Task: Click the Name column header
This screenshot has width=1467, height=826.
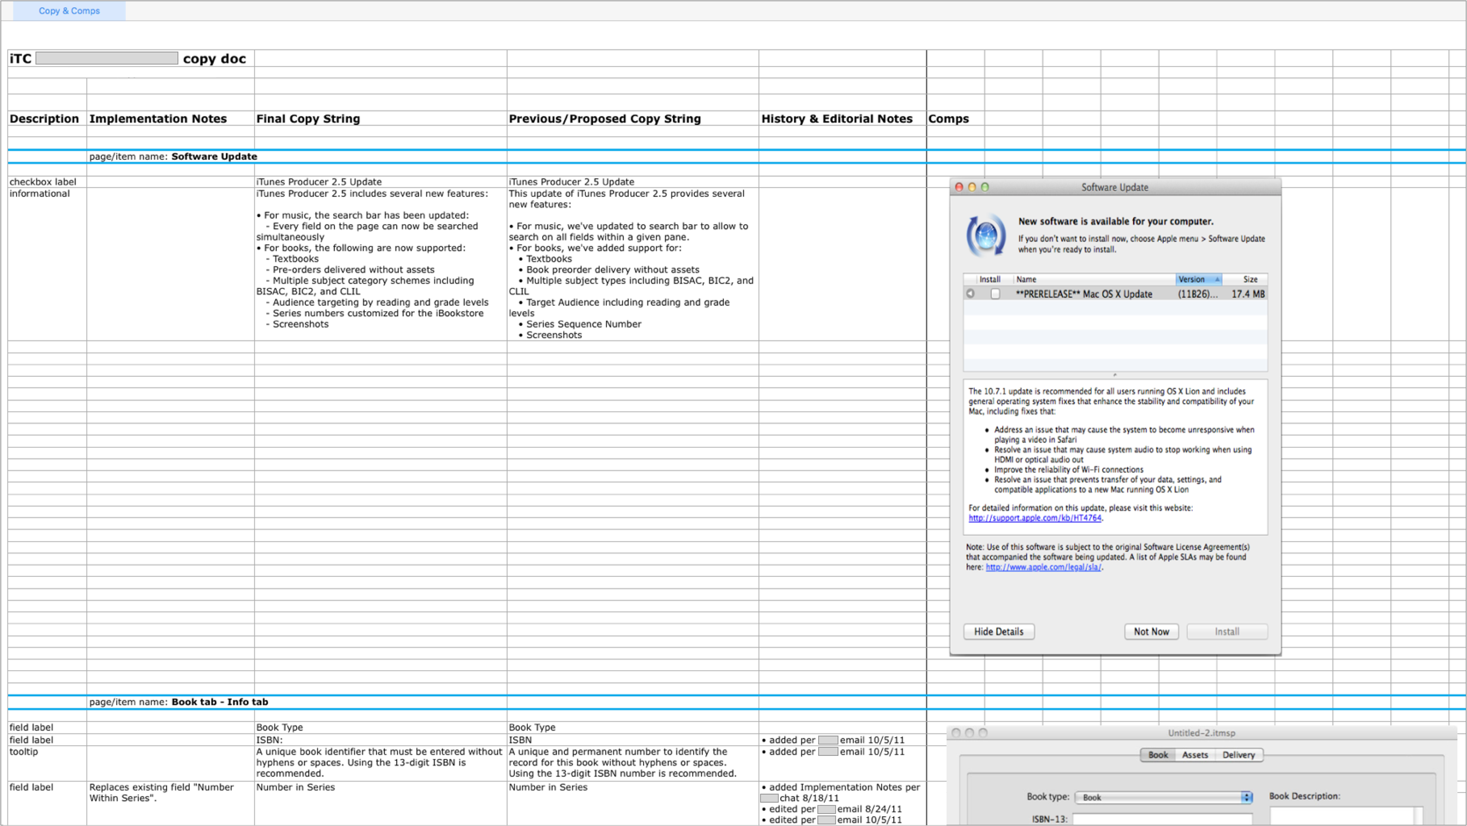Action: (1094, 280)
